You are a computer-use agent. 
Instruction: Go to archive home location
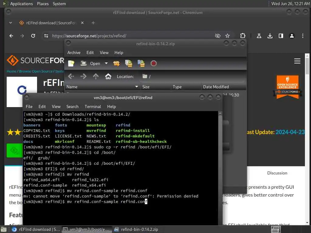point(108,76)
